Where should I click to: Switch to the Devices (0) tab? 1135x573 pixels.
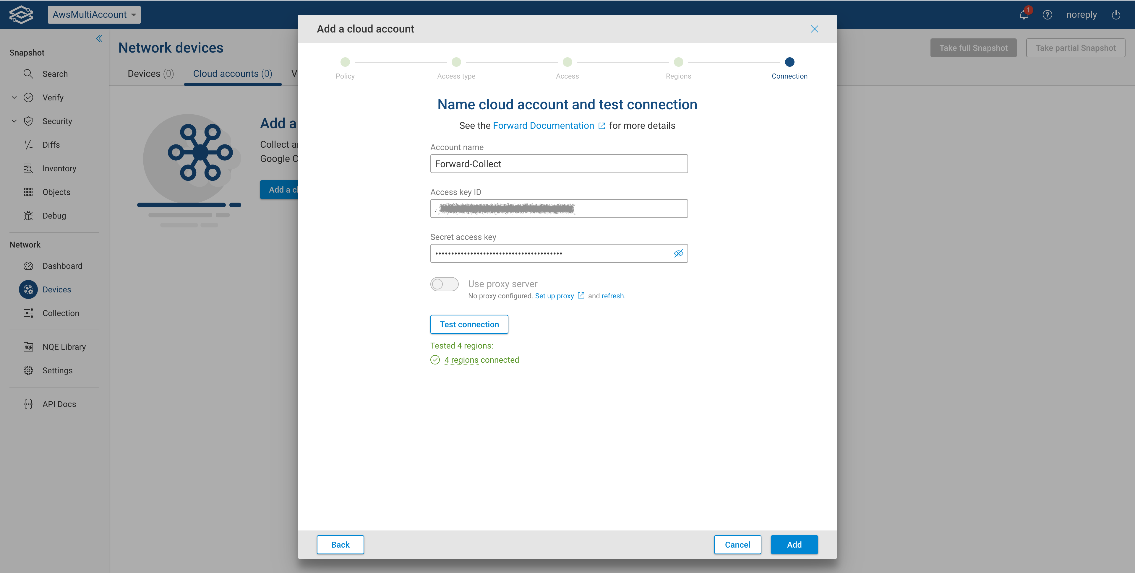[150, 74]
